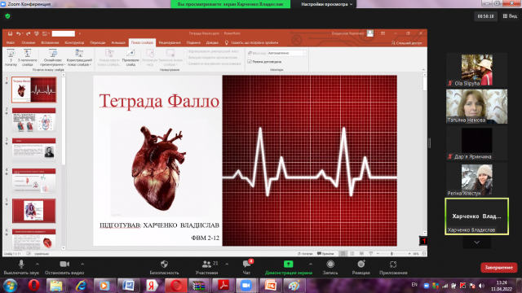Switch to the Animations ribbon tab

[118, 43]
